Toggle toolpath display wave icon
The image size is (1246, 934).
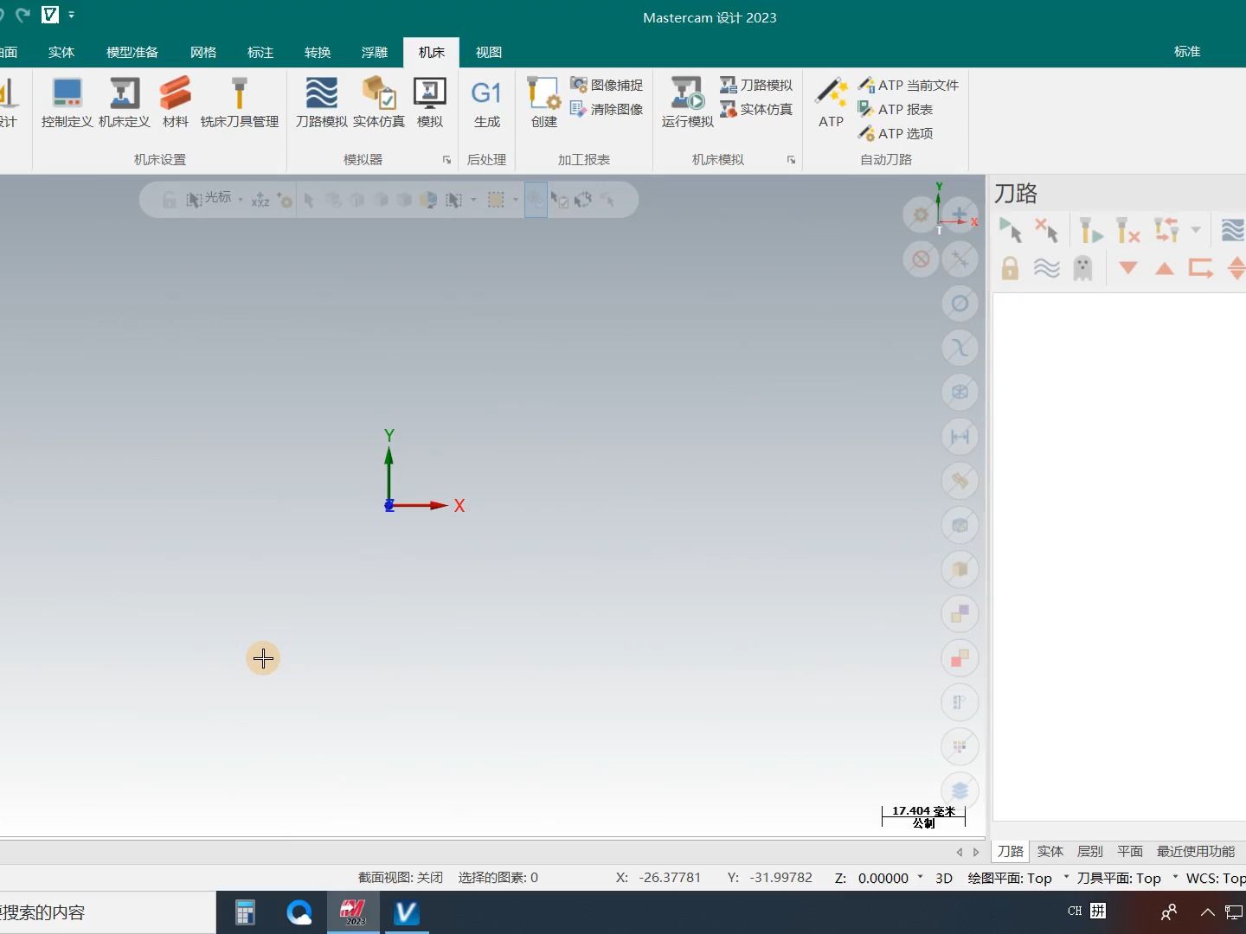point(1046,268)
